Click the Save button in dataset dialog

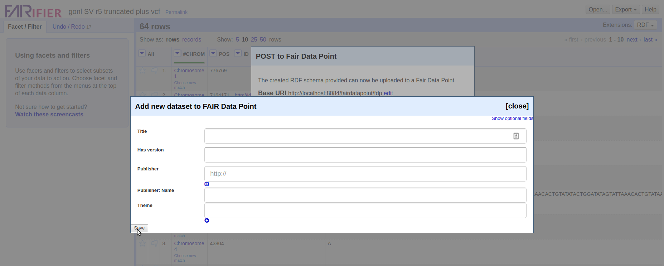click(x=139, y=228)
